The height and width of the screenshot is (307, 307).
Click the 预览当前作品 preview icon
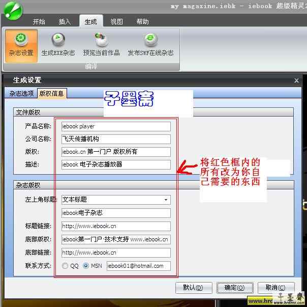pos(101,45)
